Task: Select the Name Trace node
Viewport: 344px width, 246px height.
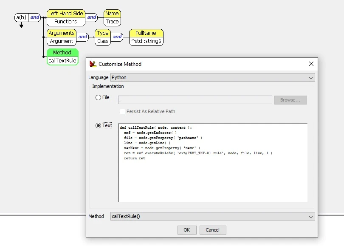Action: point(112,18)
